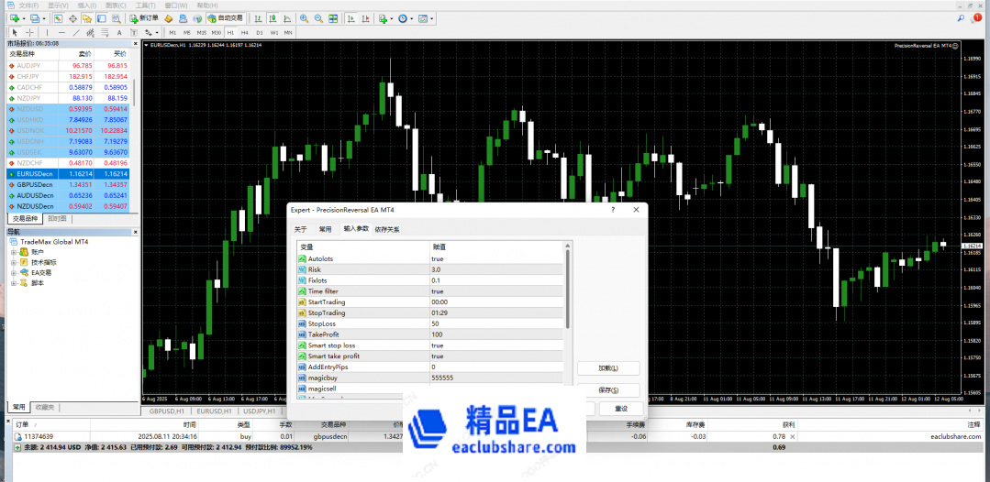Switch to the 常用 tab in Expert dialog

click(325, 229)
